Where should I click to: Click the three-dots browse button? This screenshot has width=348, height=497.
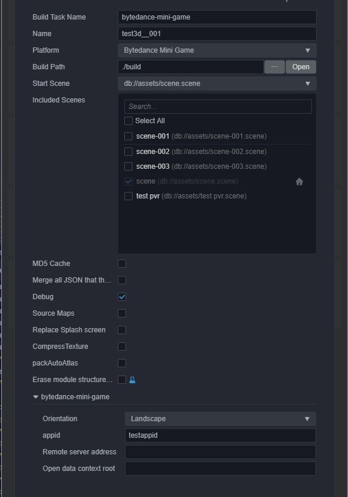point(274,67)
